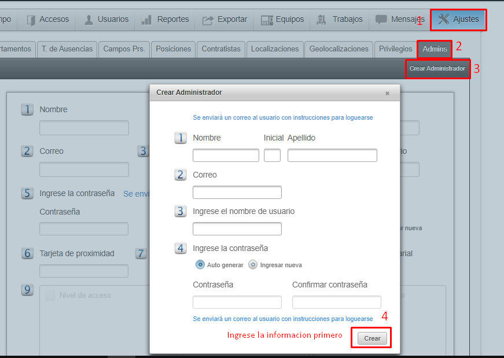Close the Crear Administrador dialog
The height and width of the screenshot is (358, 504).
point(387,93)
